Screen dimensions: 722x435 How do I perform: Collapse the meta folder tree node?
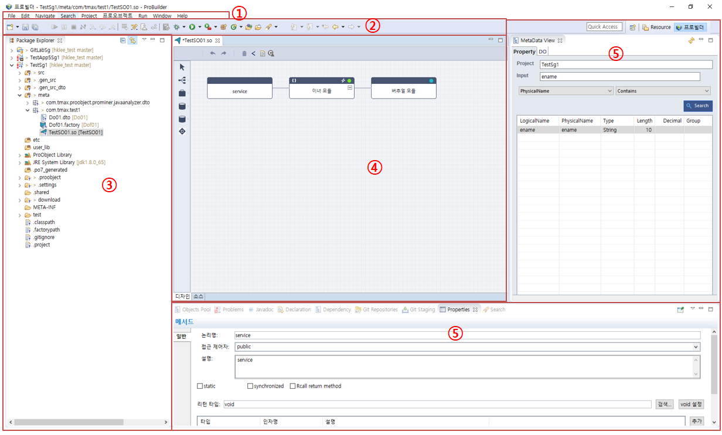20,95
